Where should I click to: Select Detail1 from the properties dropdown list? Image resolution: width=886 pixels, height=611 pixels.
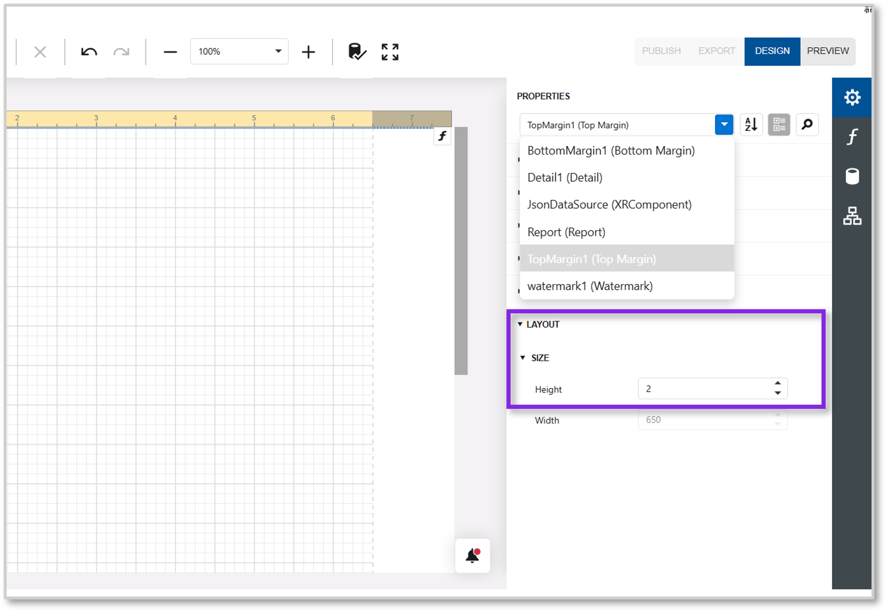coord(565,177)
